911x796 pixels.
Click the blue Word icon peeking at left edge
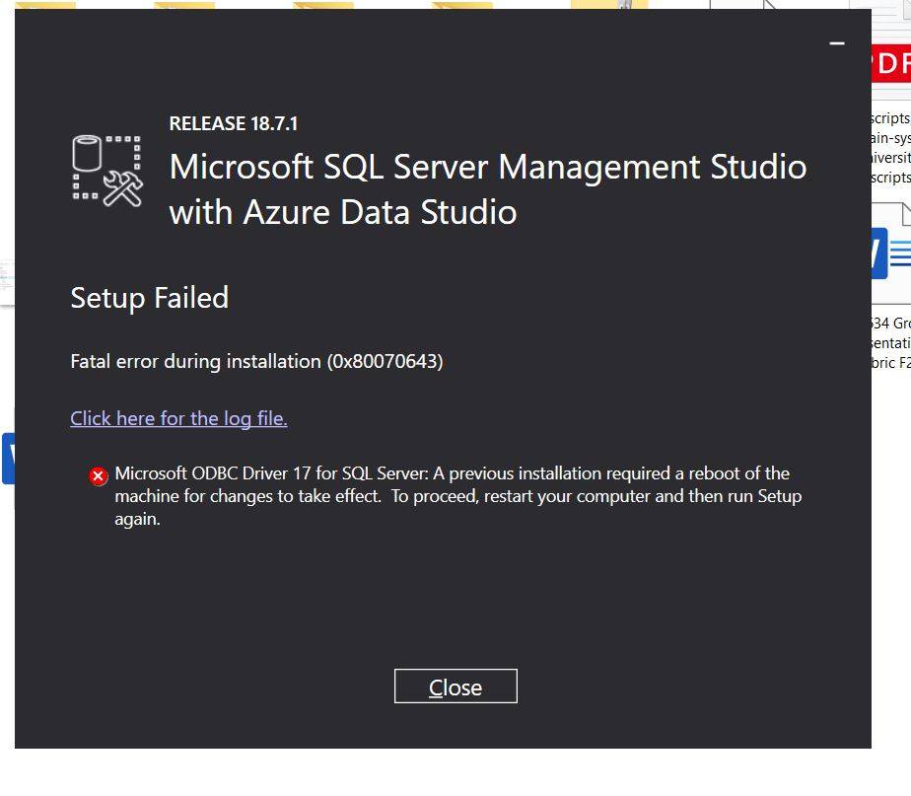[x=8, y=459]
